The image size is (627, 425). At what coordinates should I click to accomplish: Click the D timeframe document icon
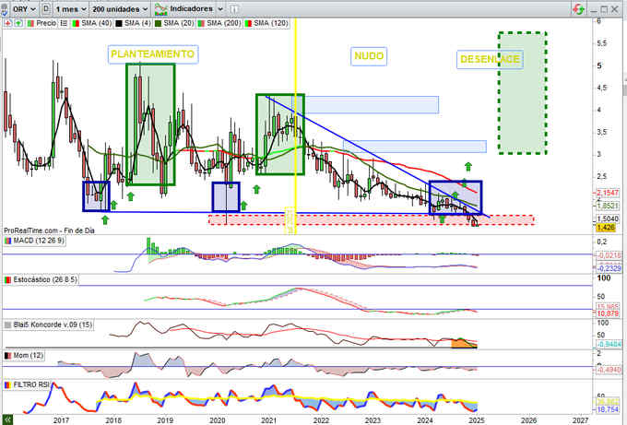tap(45, 7)
